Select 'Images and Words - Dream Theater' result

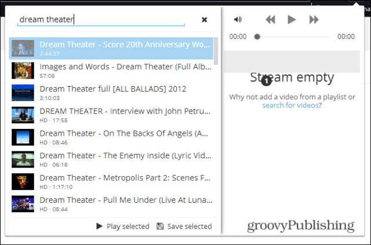(x=111, y=70)
